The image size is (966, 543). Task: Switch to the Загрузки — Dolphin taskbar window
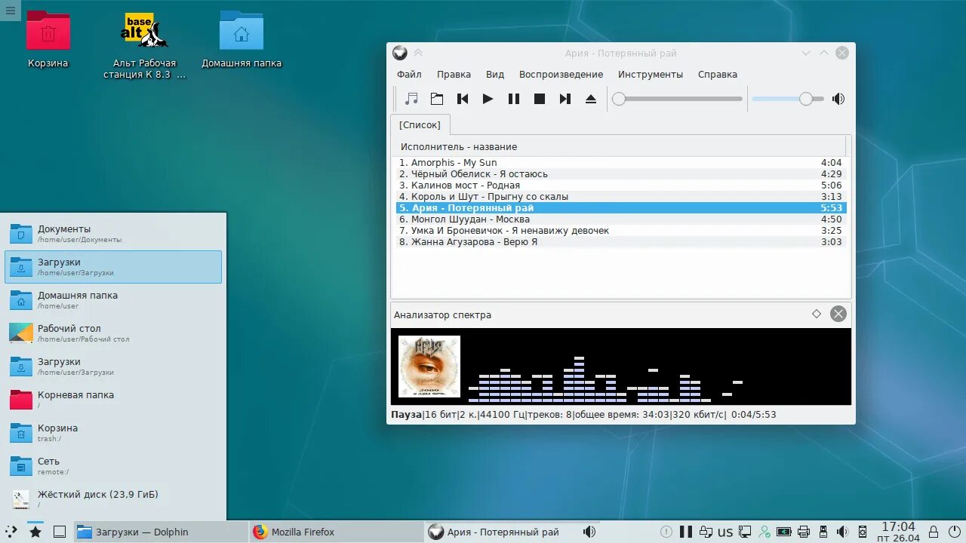[160, 532]
